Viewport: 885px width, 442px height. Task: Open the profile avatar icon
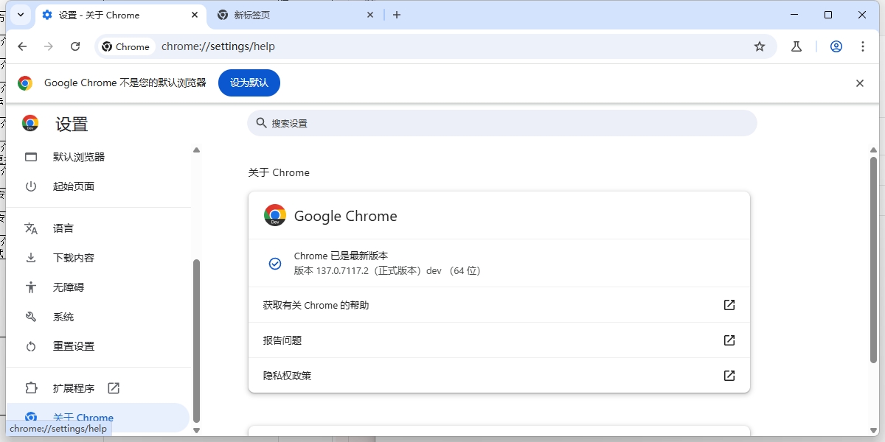836,46
